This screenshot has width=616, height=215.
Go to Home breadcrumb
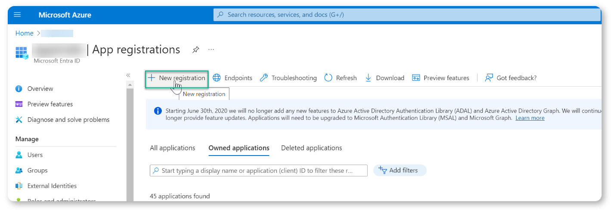[24, 33]
